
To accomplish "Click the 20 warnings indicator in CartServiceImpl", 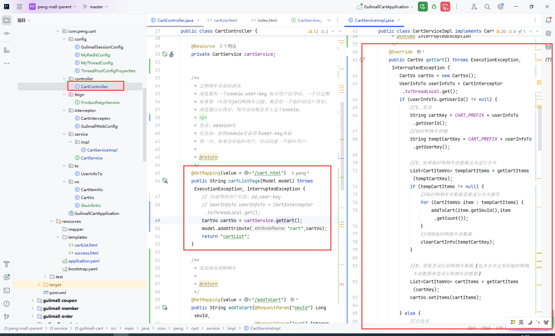I will click(x=501, y=31).
